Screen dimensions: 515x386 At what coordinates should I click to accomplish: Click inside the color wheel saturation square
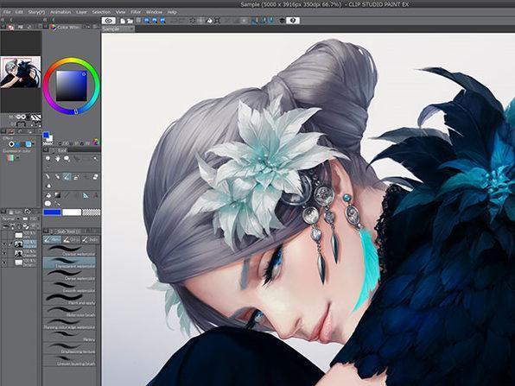point(72,85)
